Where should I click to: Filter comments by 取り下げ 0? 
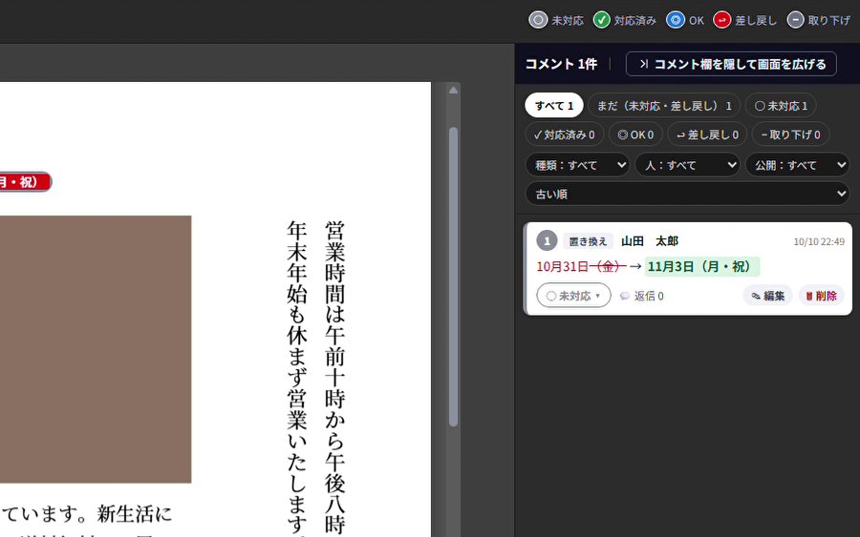791,134
